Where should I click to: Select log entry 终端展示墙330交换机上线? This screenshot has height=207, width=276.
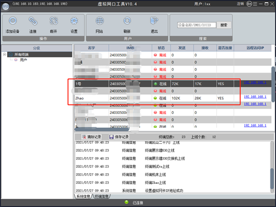click(165, 158)
